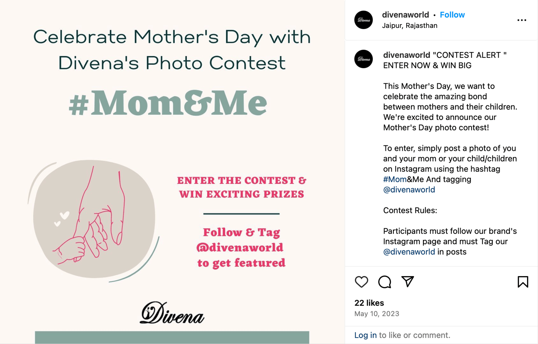Screen dimensions: 538x344
Task: Share the post via the paper plane icon
Action: 408,282
